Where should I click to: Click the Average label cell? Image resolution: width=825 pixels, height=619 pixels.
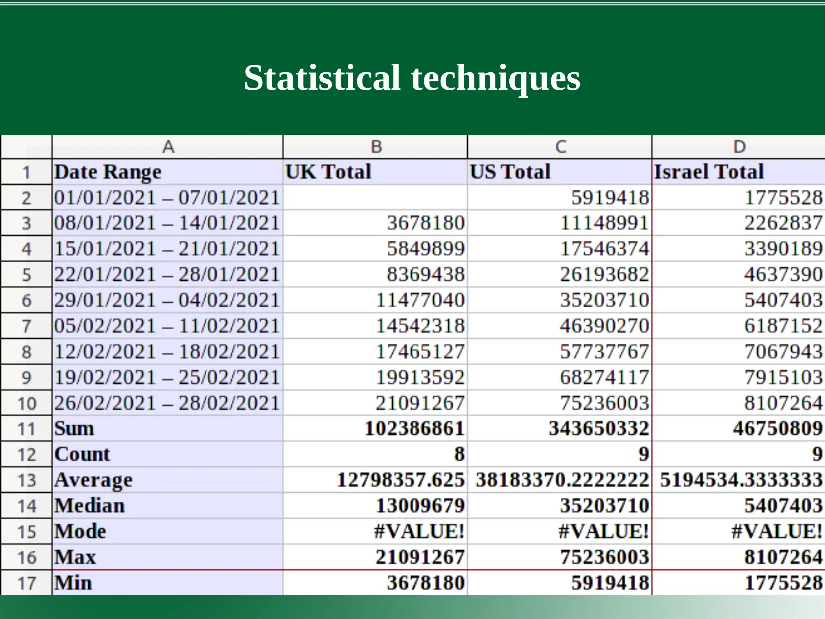[x=168, y=480]
